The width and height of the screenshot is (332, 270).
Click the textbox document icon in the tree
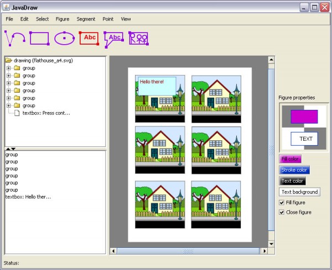(x=17, y=113)
